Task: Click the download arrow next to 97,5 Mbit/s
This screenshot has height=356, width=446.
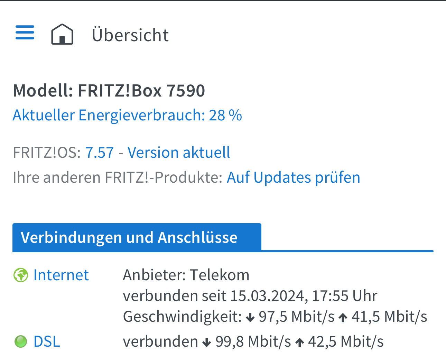Action: click(250, 317)
